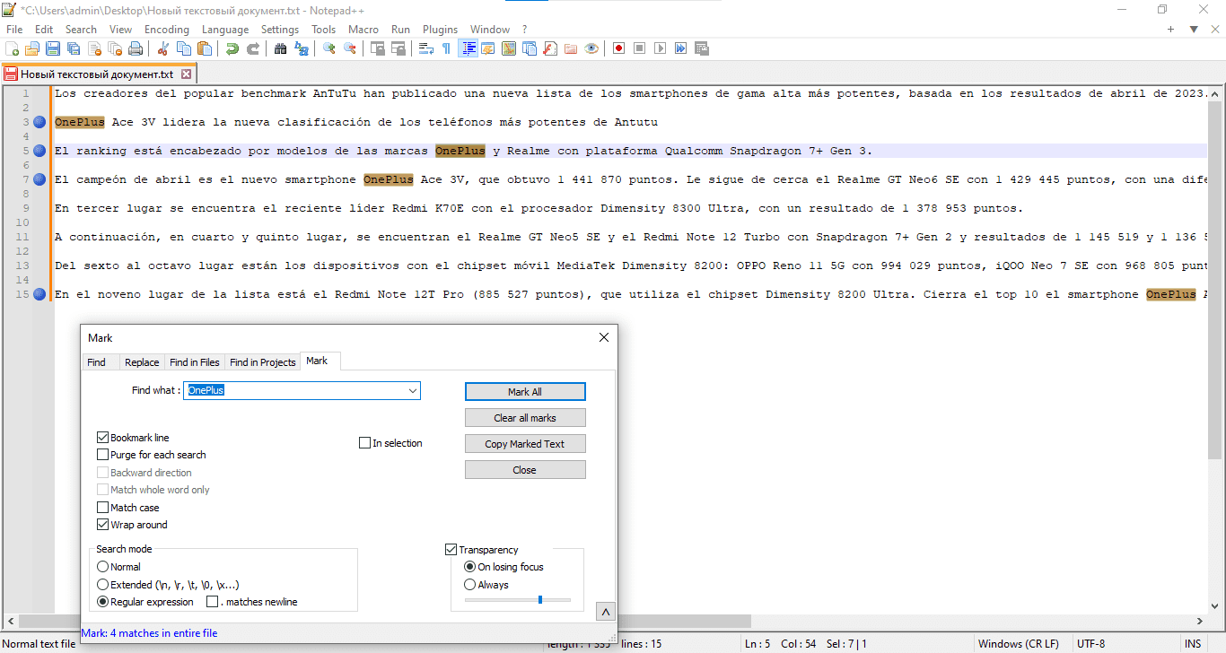Viewport: 1226px width, 653px height.
Task: Switch to the Replace tab in the dialog
Action: tap(142, 362)
